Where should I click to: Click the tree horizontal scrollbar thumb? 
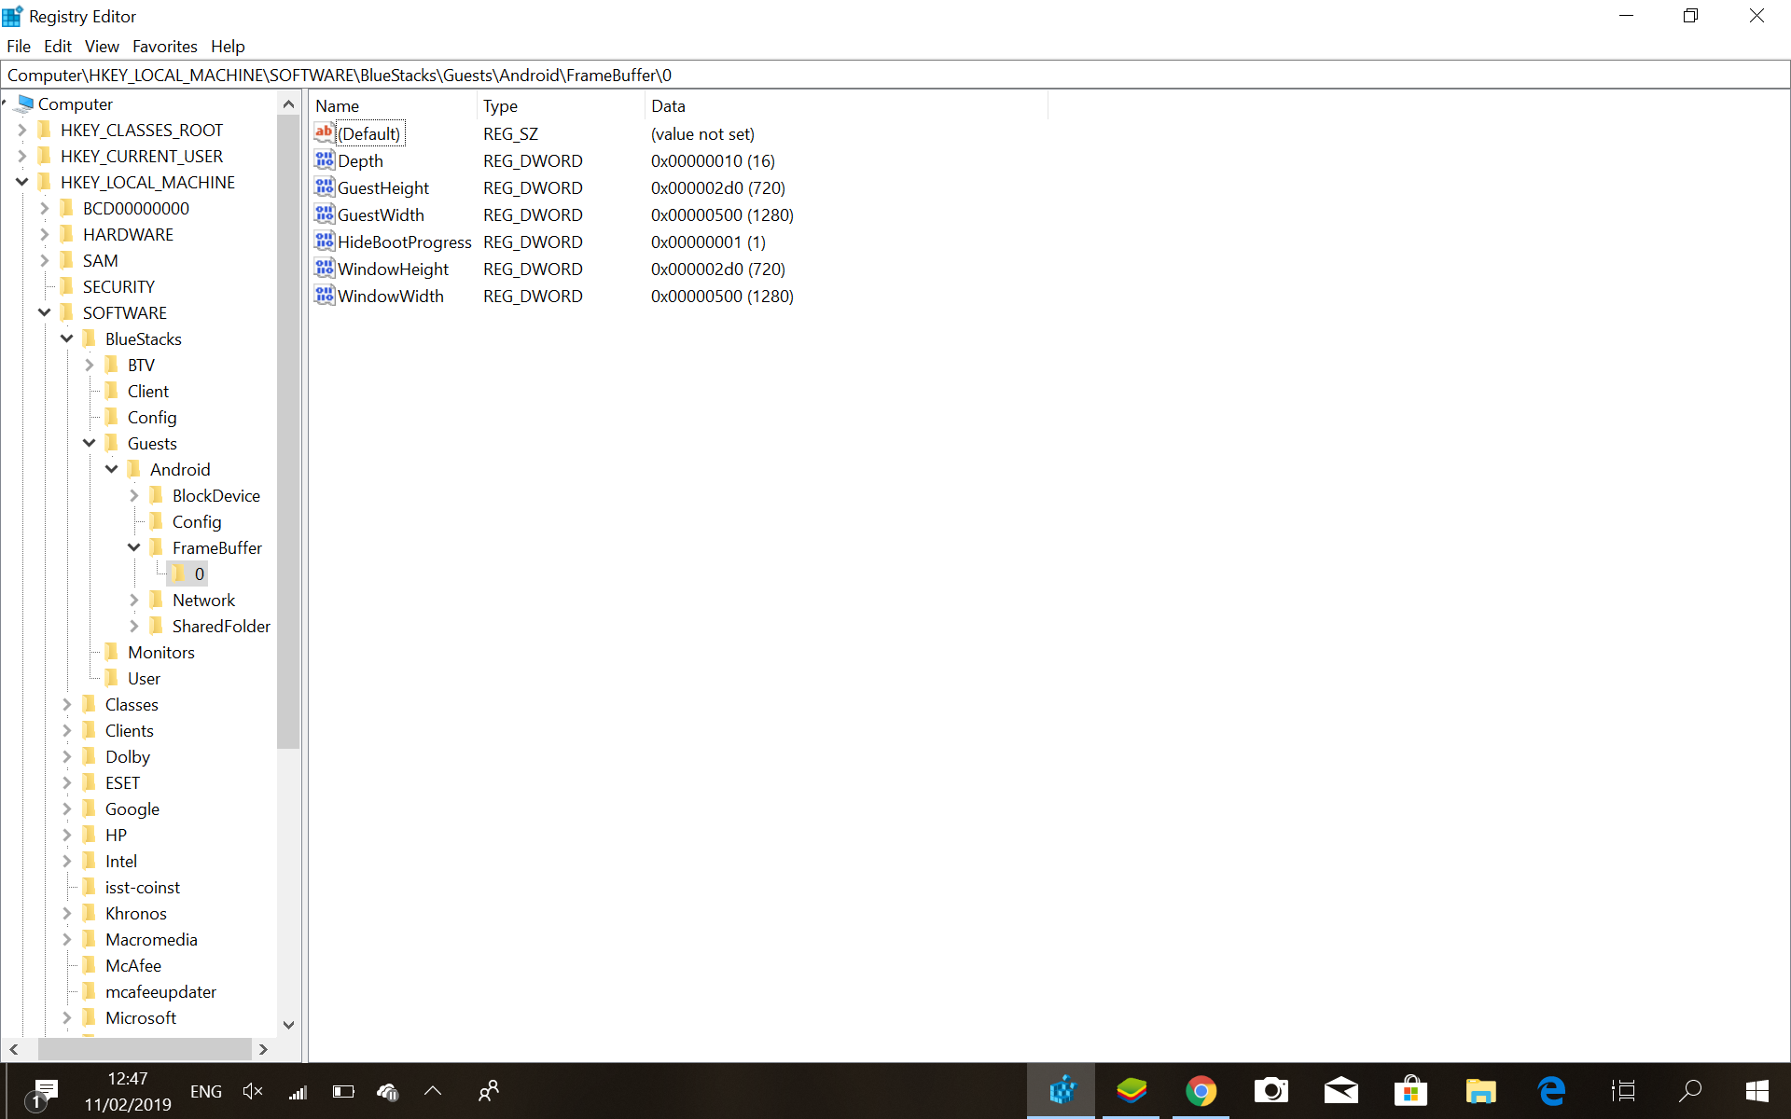pyautogui.click(x=145, y=1049)
